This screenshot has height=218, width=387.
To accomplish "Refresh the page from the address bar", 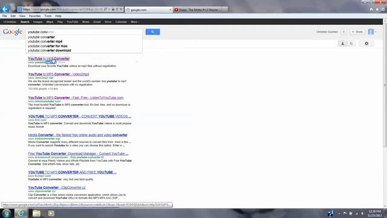I will click(x=117, y=10).
